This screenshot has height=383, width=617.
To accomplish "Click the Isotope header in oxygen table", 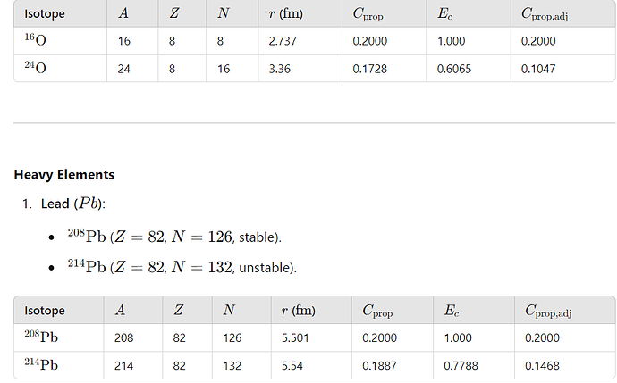I will pyautogui.click(x=45, y=13).
